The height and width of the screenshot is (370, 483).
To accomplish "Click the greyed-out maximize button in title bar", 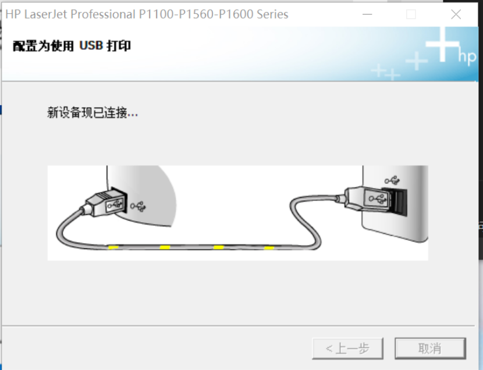I will tap(411, 14).
